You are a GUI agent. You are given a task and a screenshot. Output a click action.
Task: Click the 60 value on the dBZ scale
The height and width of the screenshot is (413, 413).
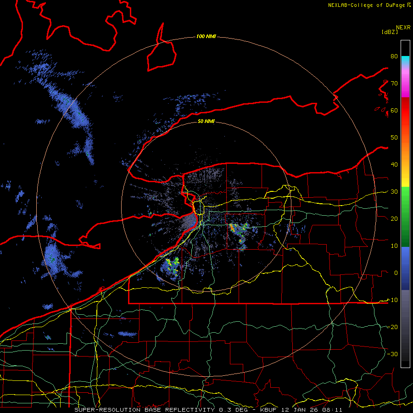pyautogui.click(x=394, y=110)
